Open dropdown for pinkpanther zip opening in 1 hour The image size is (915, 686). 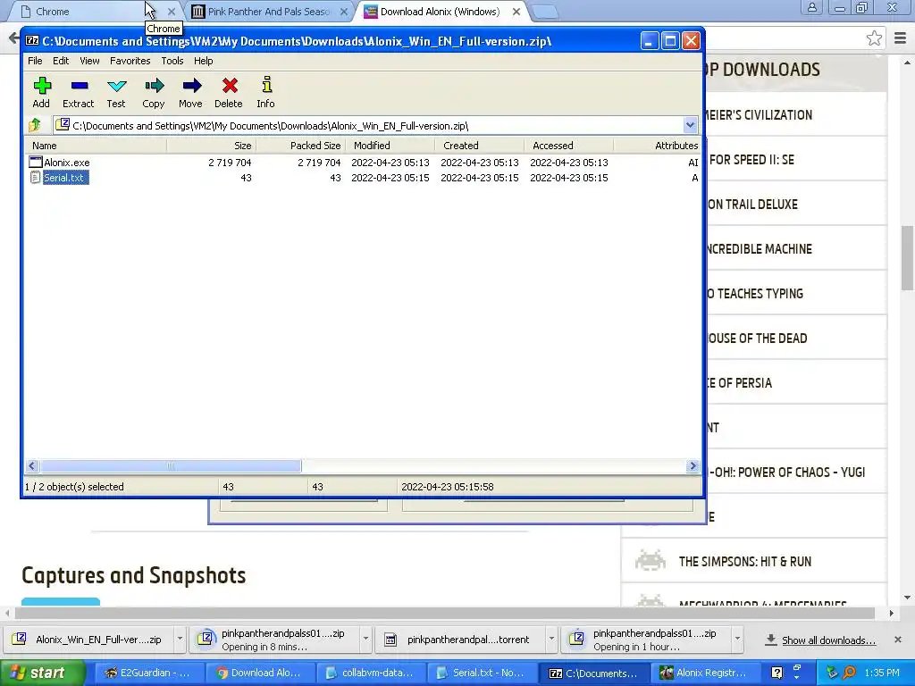[x=737, y=639]
